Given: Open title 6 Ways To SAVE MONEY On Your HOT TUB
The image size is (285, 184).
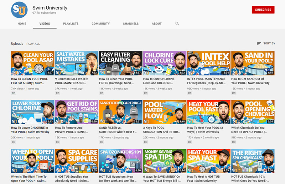Looking at the screenshot, I should [x=162, y=179].
